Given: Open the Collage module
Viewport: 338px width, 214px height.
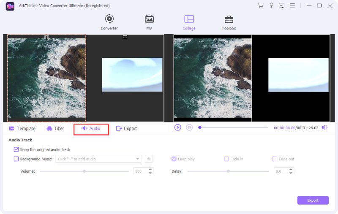Looking at the screenshot, I should coord(189,22).
